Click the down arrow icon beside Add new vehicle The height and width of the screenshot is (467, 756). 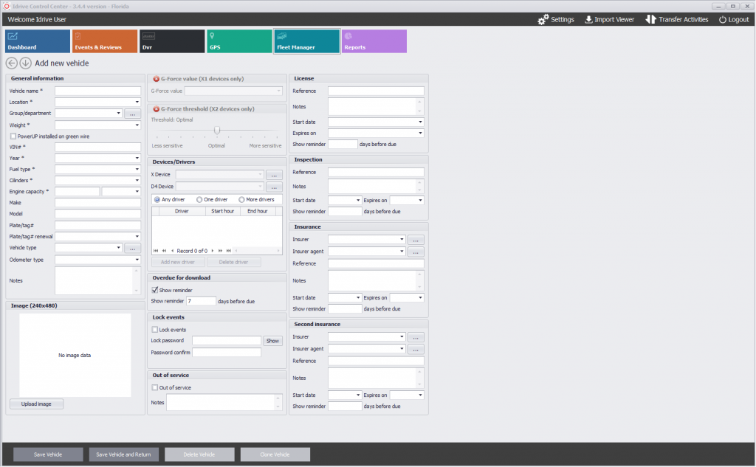[x=26, y=63]
